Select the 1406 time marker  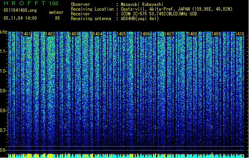click(x=145, y=34)
